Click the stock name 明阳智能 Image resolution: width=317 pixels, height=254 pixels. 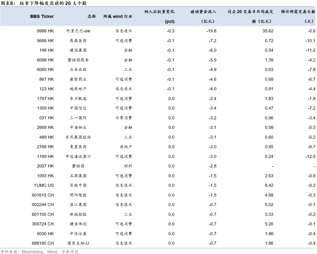pos(78,195)
